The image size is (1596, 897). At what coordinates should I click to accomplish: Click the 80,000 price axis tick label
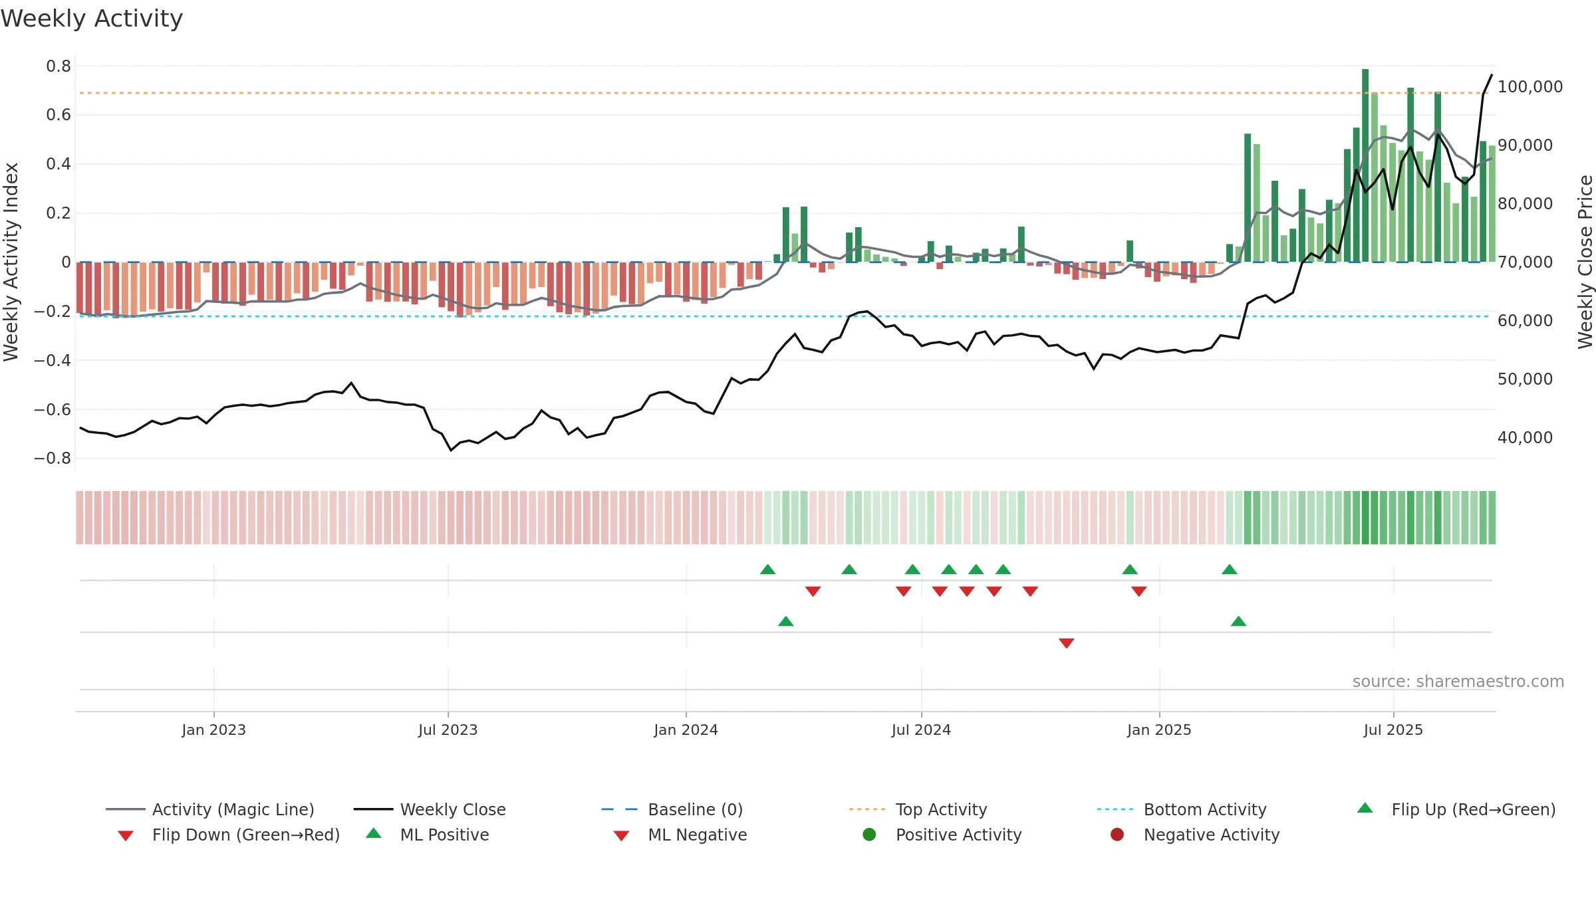[x=1525, y=203]
